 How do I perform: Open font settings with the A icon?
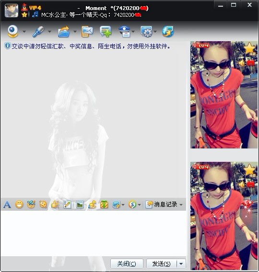pyautogui.click(x=7, y=204)
